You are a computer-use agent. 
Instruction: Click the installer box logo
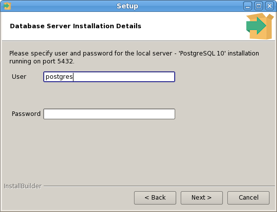click(x=260, y=26)
